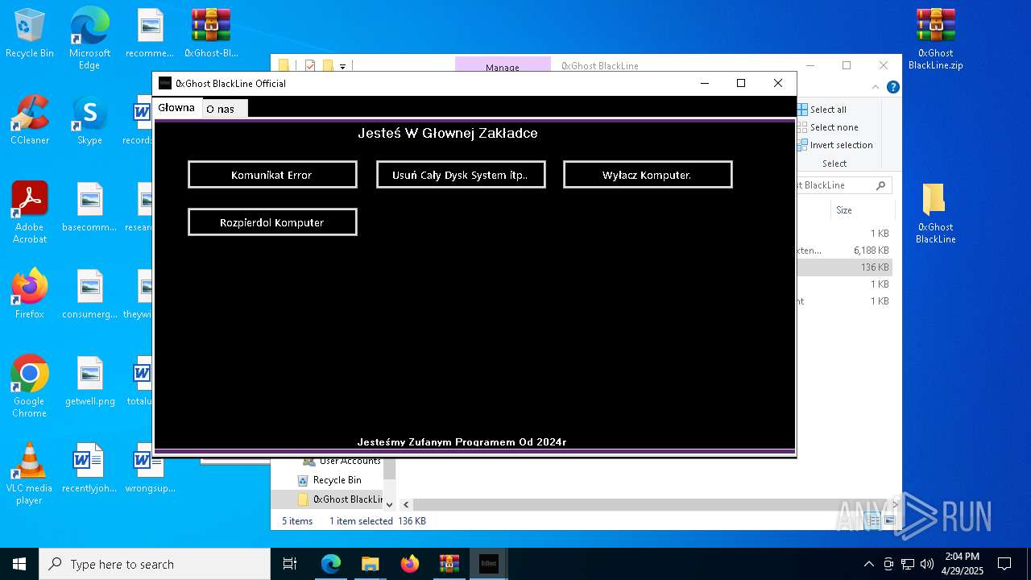1031x580 pixels.
Task: Switch to large icons view in Explorer
Action: [x=890, y=521]
